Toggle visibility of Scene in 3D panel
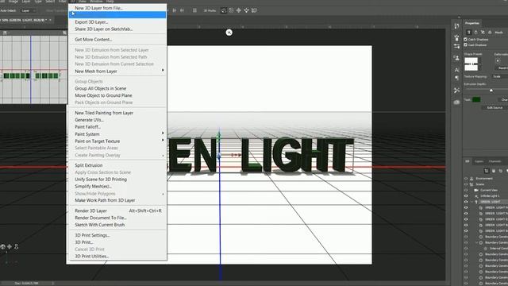The height and width of the screenshot is (286, 508). coord(466,184)
